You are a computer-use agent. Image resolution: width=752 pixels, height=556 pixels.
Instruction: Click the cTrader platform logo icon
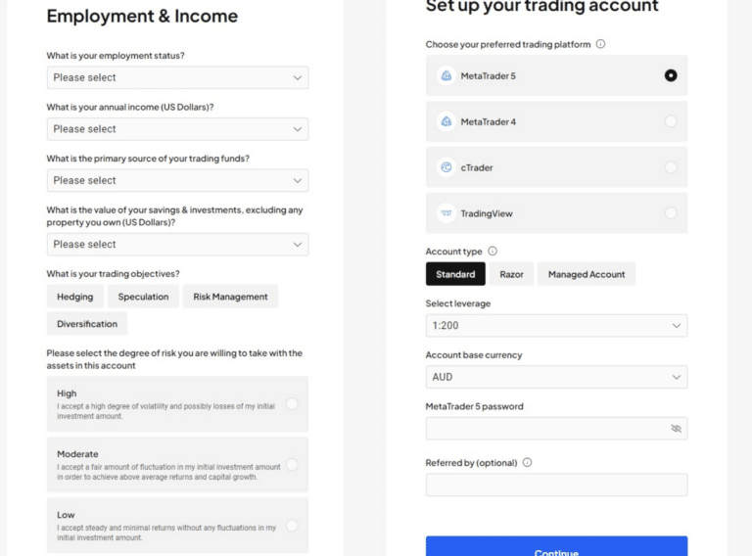point(446,167)
